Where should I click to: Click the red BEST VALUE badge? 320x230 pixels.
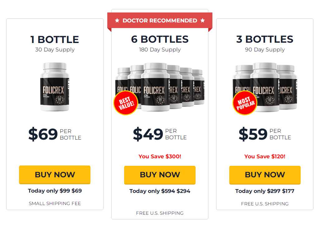[126, 103]
